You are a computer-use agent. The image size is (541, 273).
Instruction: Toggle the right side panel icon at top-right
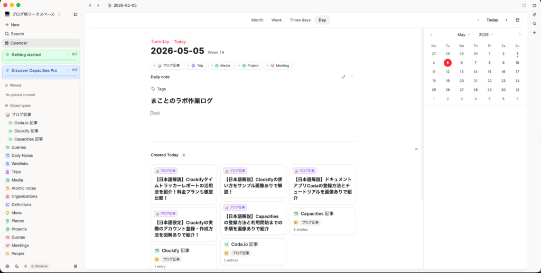pos(535,5)
